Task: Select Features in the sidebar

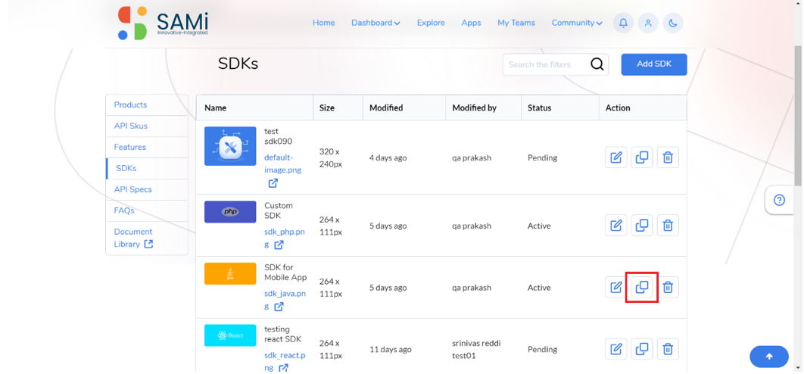Action: (x=147, y=147)
